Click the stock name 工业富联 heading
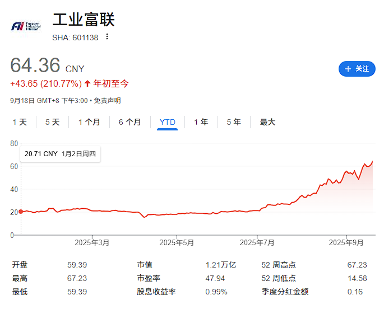Viewport: 384px width, 309px height. [84, 20]
